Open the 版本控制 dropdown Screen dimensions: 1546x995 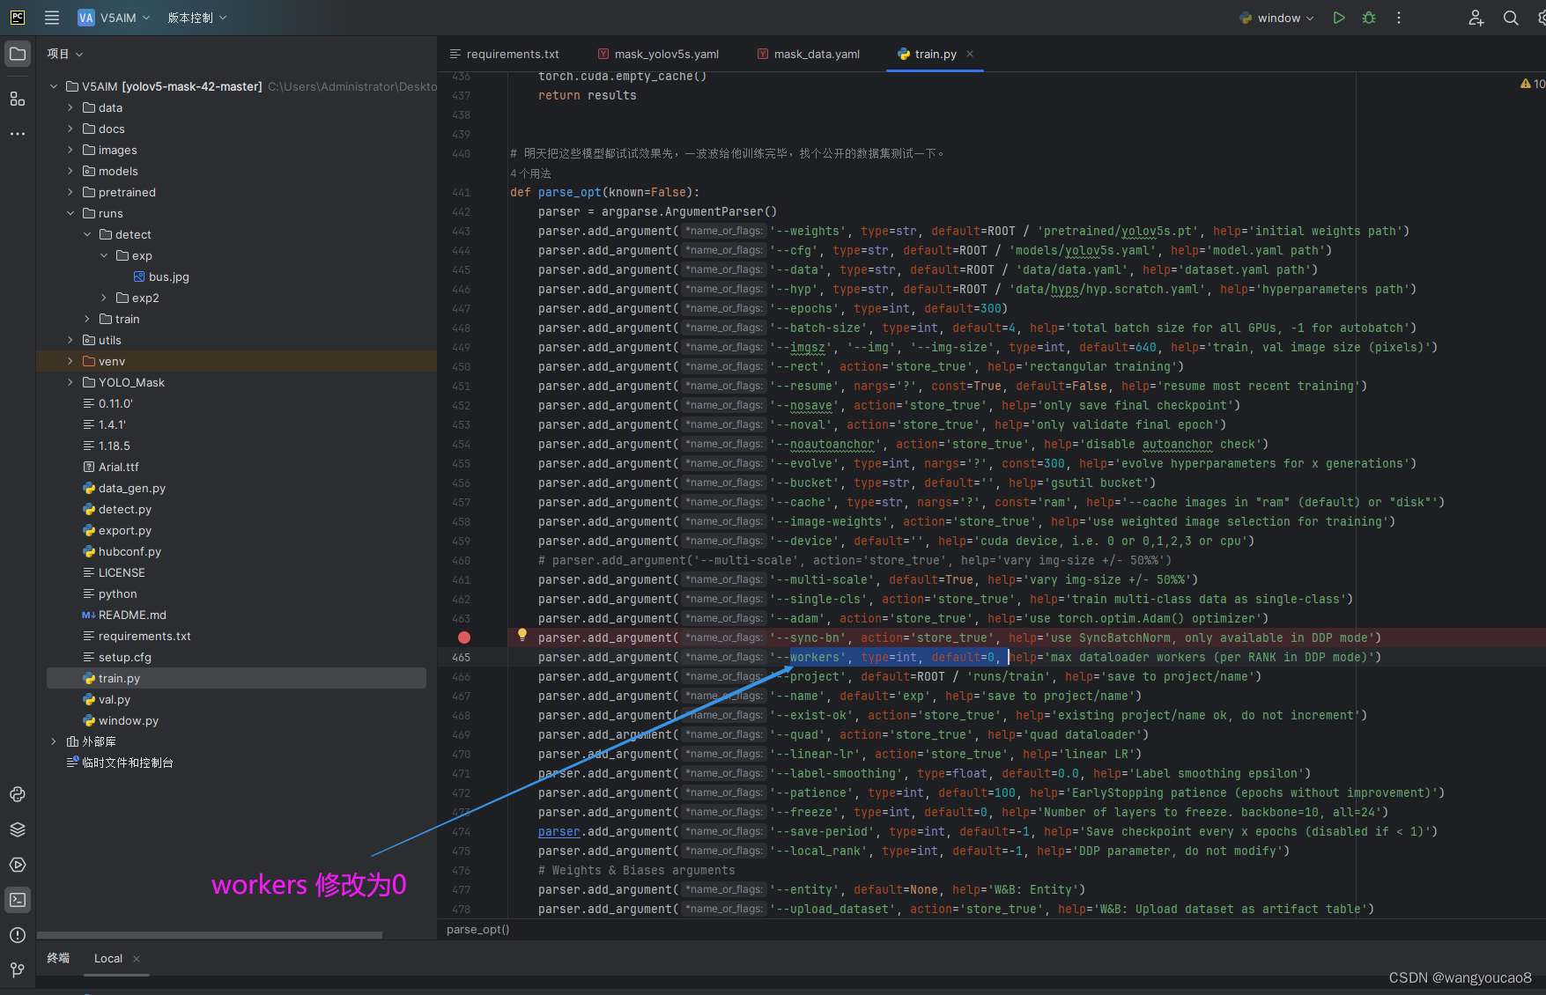(x=196, y=17)
